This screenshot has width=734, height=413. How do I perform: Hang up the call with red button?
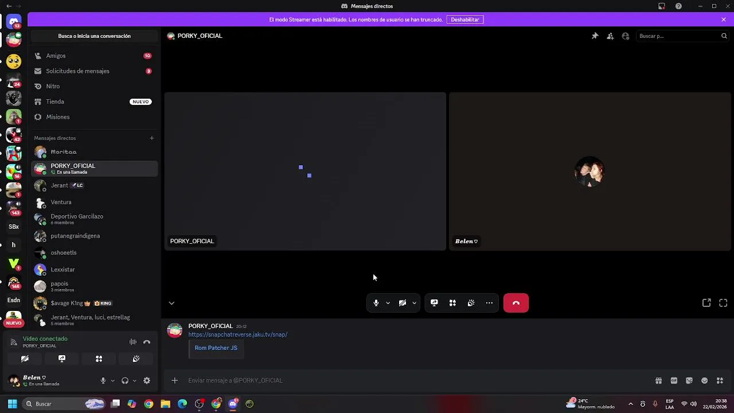516,303
